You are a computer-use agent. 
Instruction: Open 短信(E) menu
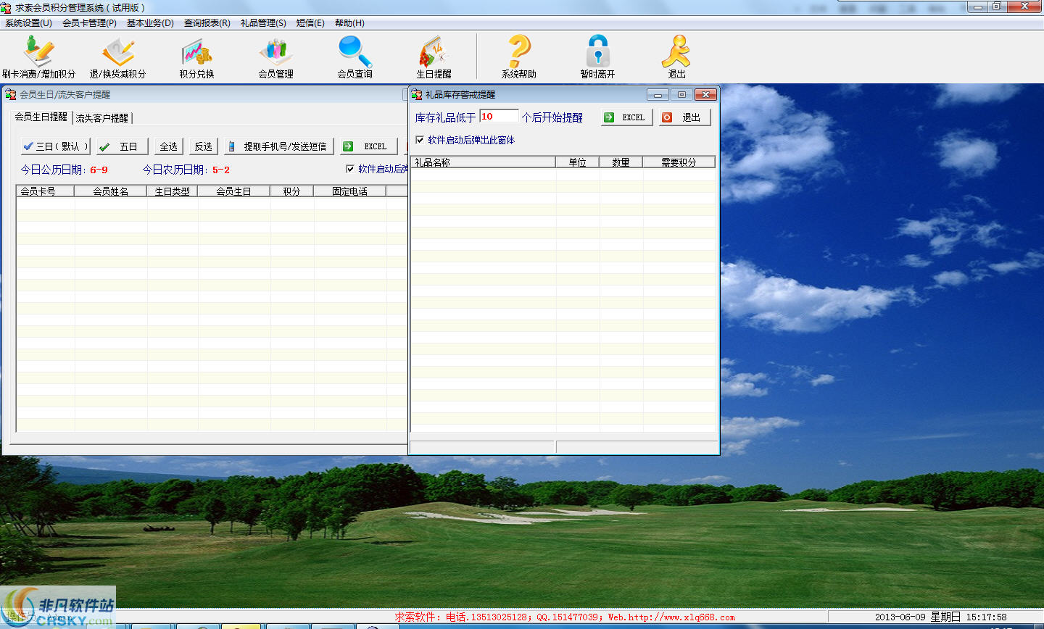(x=310, y=23)
